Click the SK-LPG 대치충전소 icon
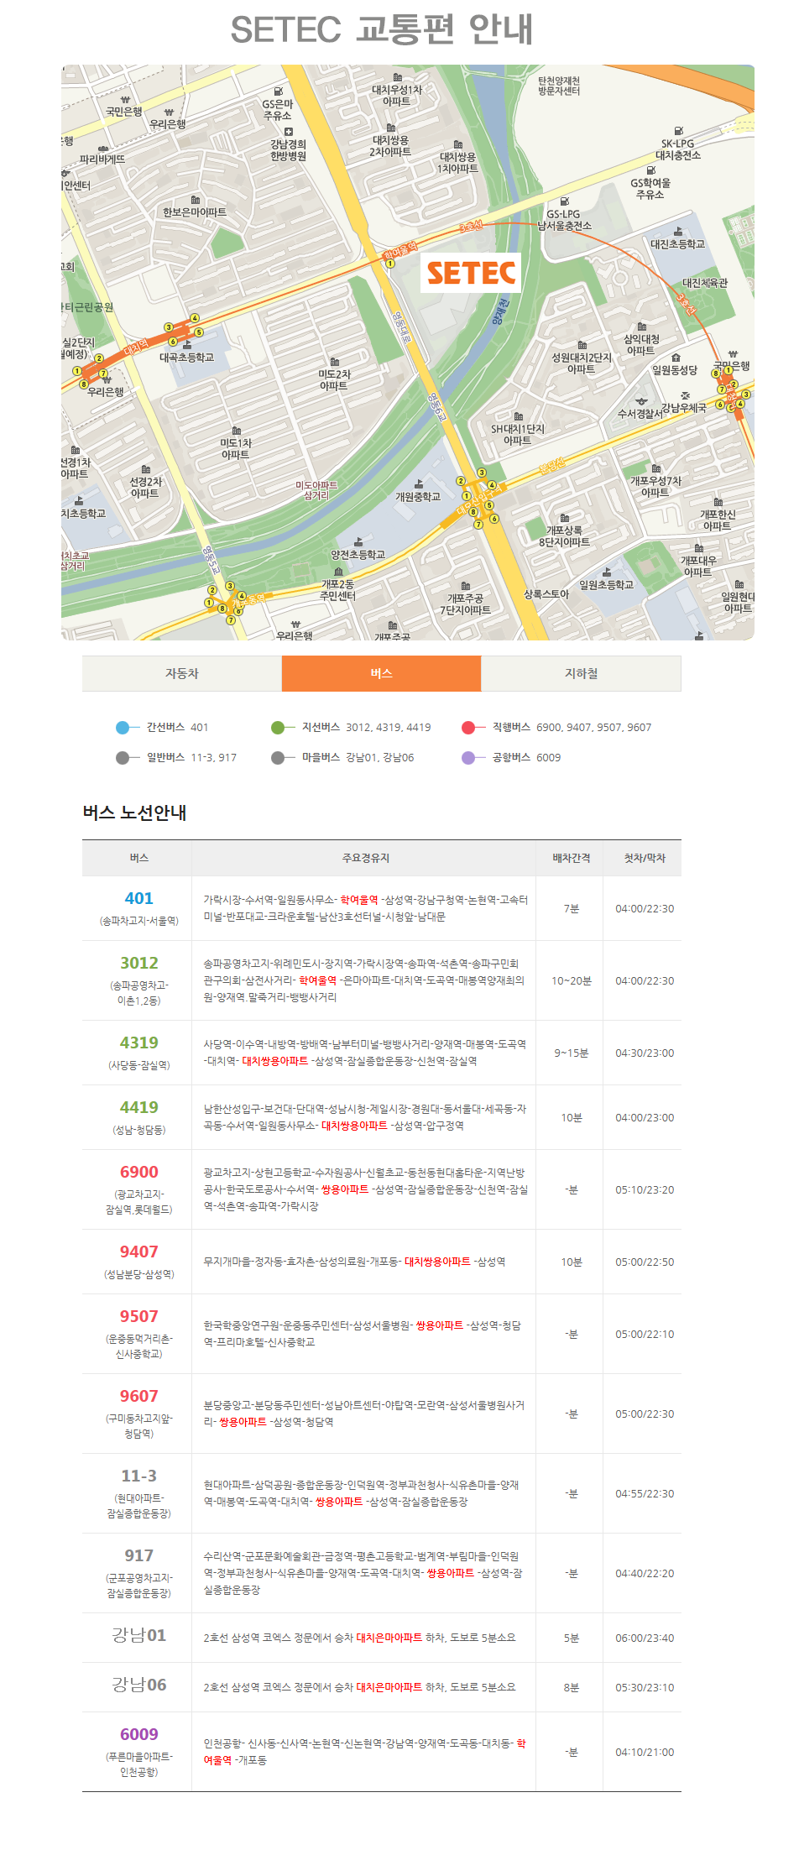 [x=678, y=131]
